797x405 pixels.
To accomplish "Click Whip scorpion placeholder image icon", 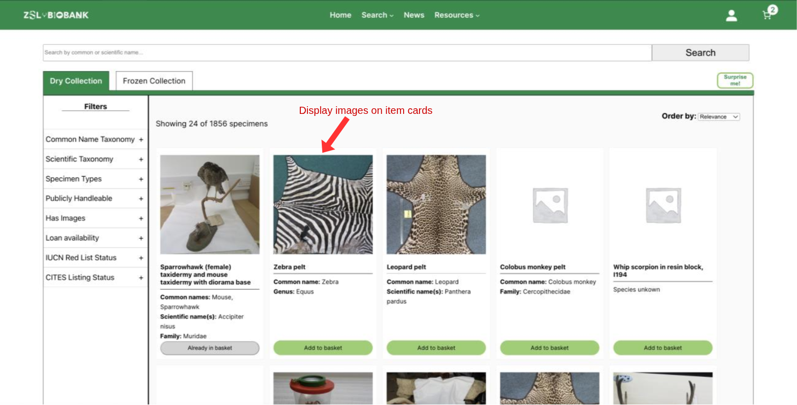I will point(663,205).
